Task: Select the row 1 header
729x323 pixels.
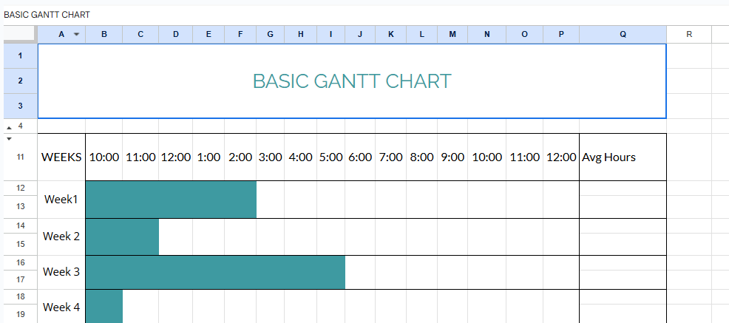Action: pyautogui.click(x=20, y=56)
